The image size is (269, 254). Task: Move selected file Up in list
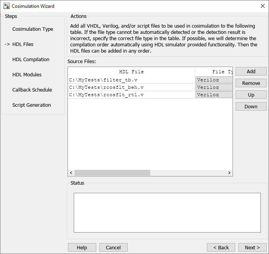point(251,95)
